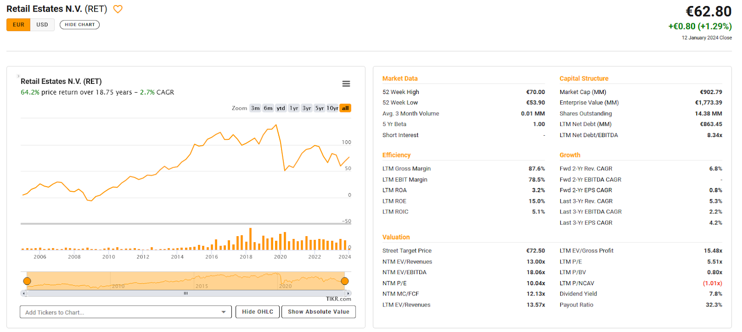Click the navigator scrollbar left arrow
The width and height of the screenshot is (742, 332).
click(x=24, y=293)
